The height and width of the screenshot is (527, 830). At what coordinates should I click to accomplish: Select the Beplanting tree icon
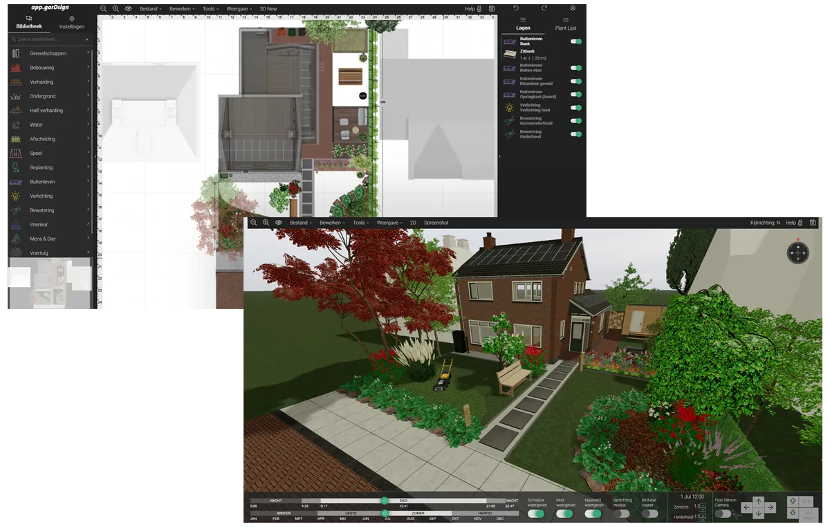tap(15, 167)
